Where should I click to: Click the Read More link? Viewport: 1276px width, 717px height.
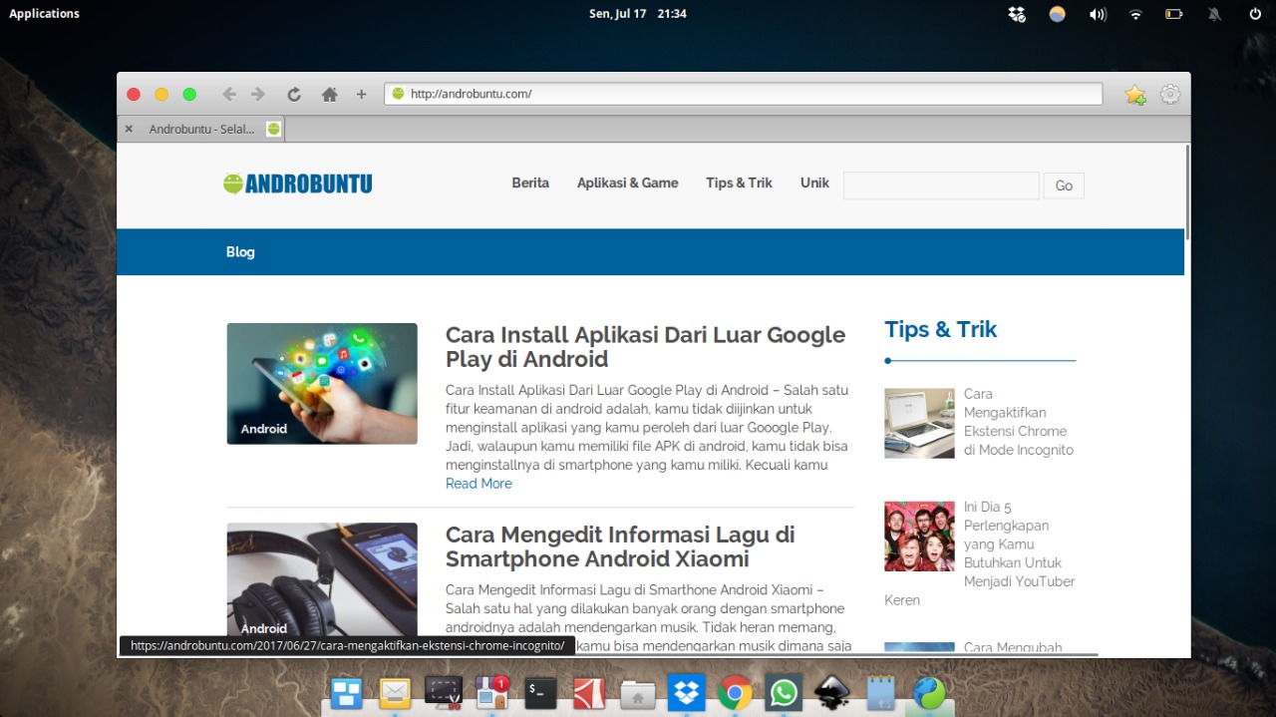[478, 483]
